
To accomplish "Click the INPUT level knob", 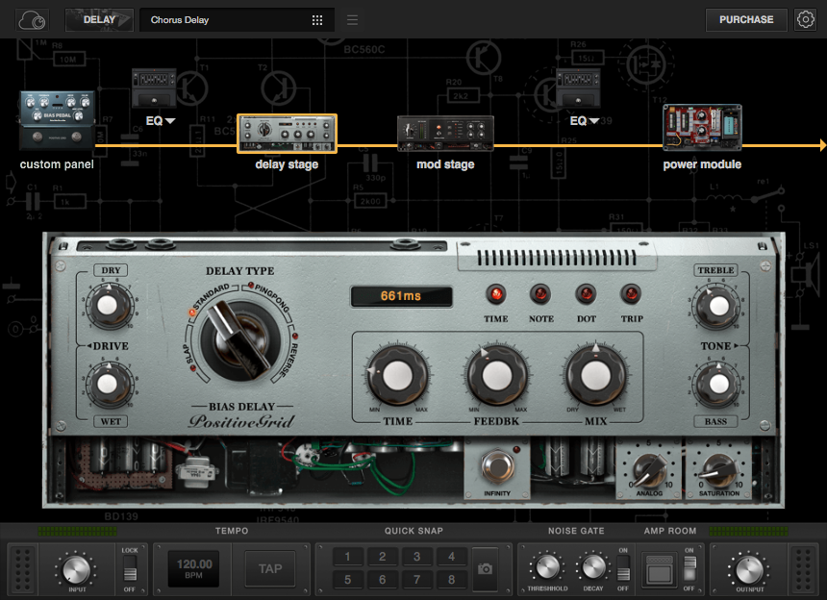I will [77, 569].
